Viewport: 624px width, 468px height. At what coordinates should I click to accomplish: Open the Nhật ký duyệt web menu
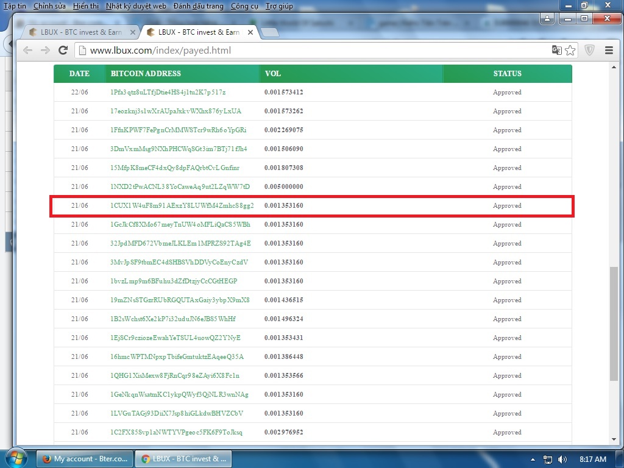click(136, 6)
